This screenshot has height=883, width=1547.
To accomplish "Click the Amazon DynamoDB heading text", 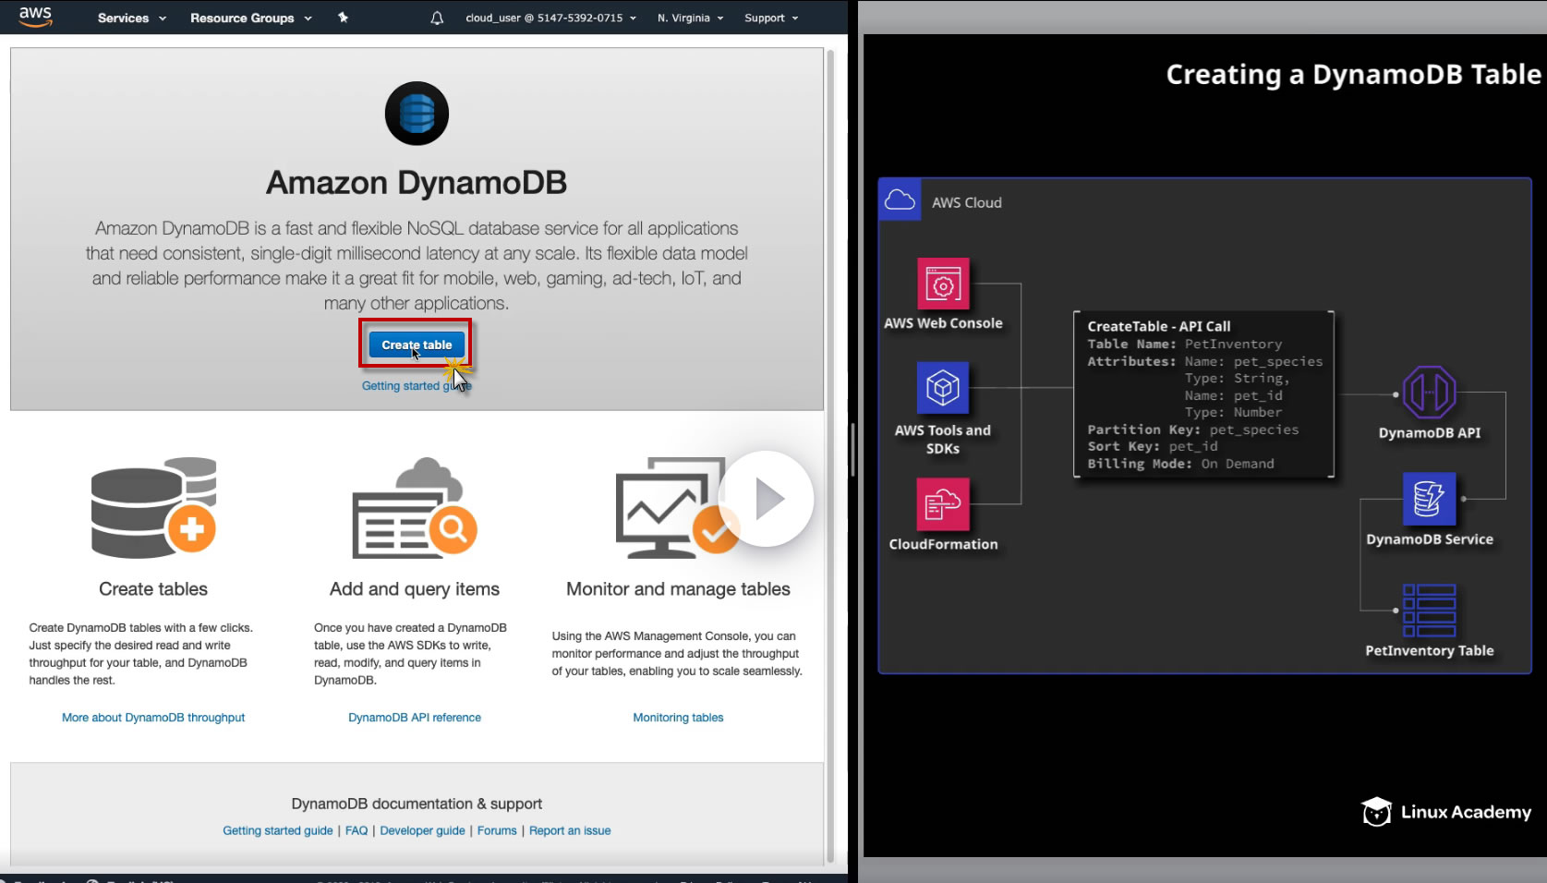I will point(417,183).
